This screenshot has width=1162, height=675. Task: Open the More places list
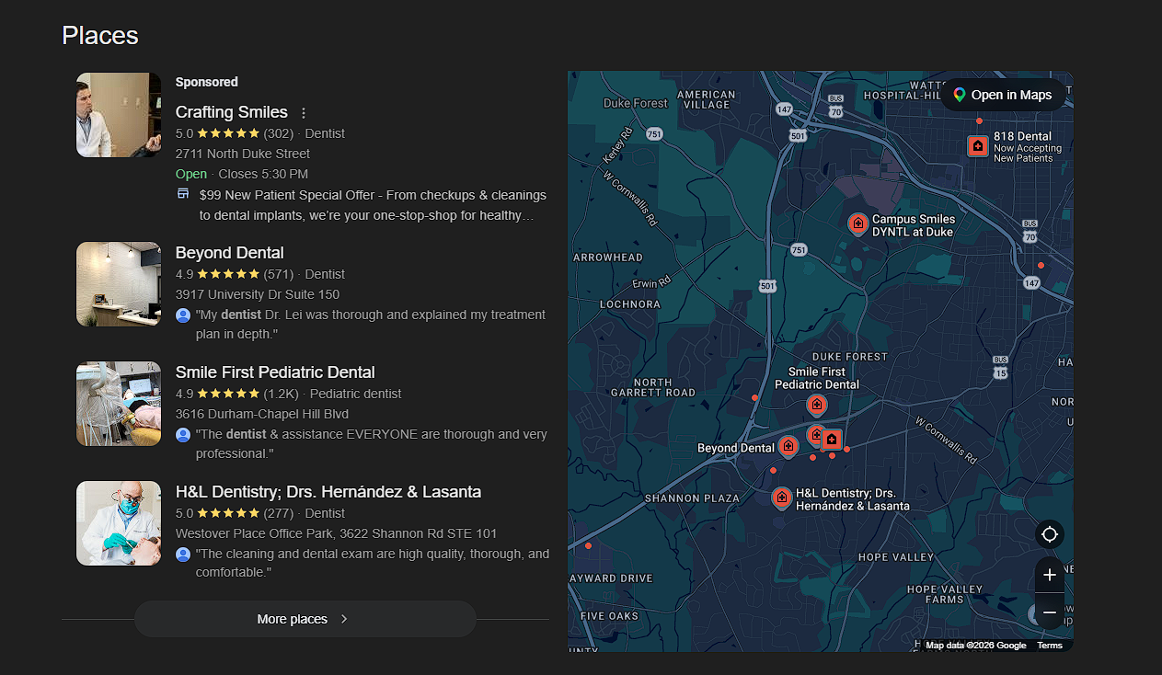(x=305, y=619)
